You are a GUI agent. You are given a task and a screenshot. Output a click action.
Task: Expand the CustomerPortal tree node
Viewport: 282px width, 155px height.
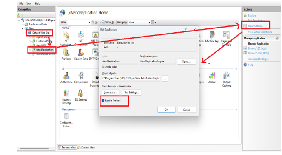[x=30, y=41]
